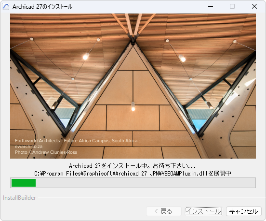This screenshot has width=266, height=221.
Task: Click the disabled maximize window button
Action: [232, 6]
